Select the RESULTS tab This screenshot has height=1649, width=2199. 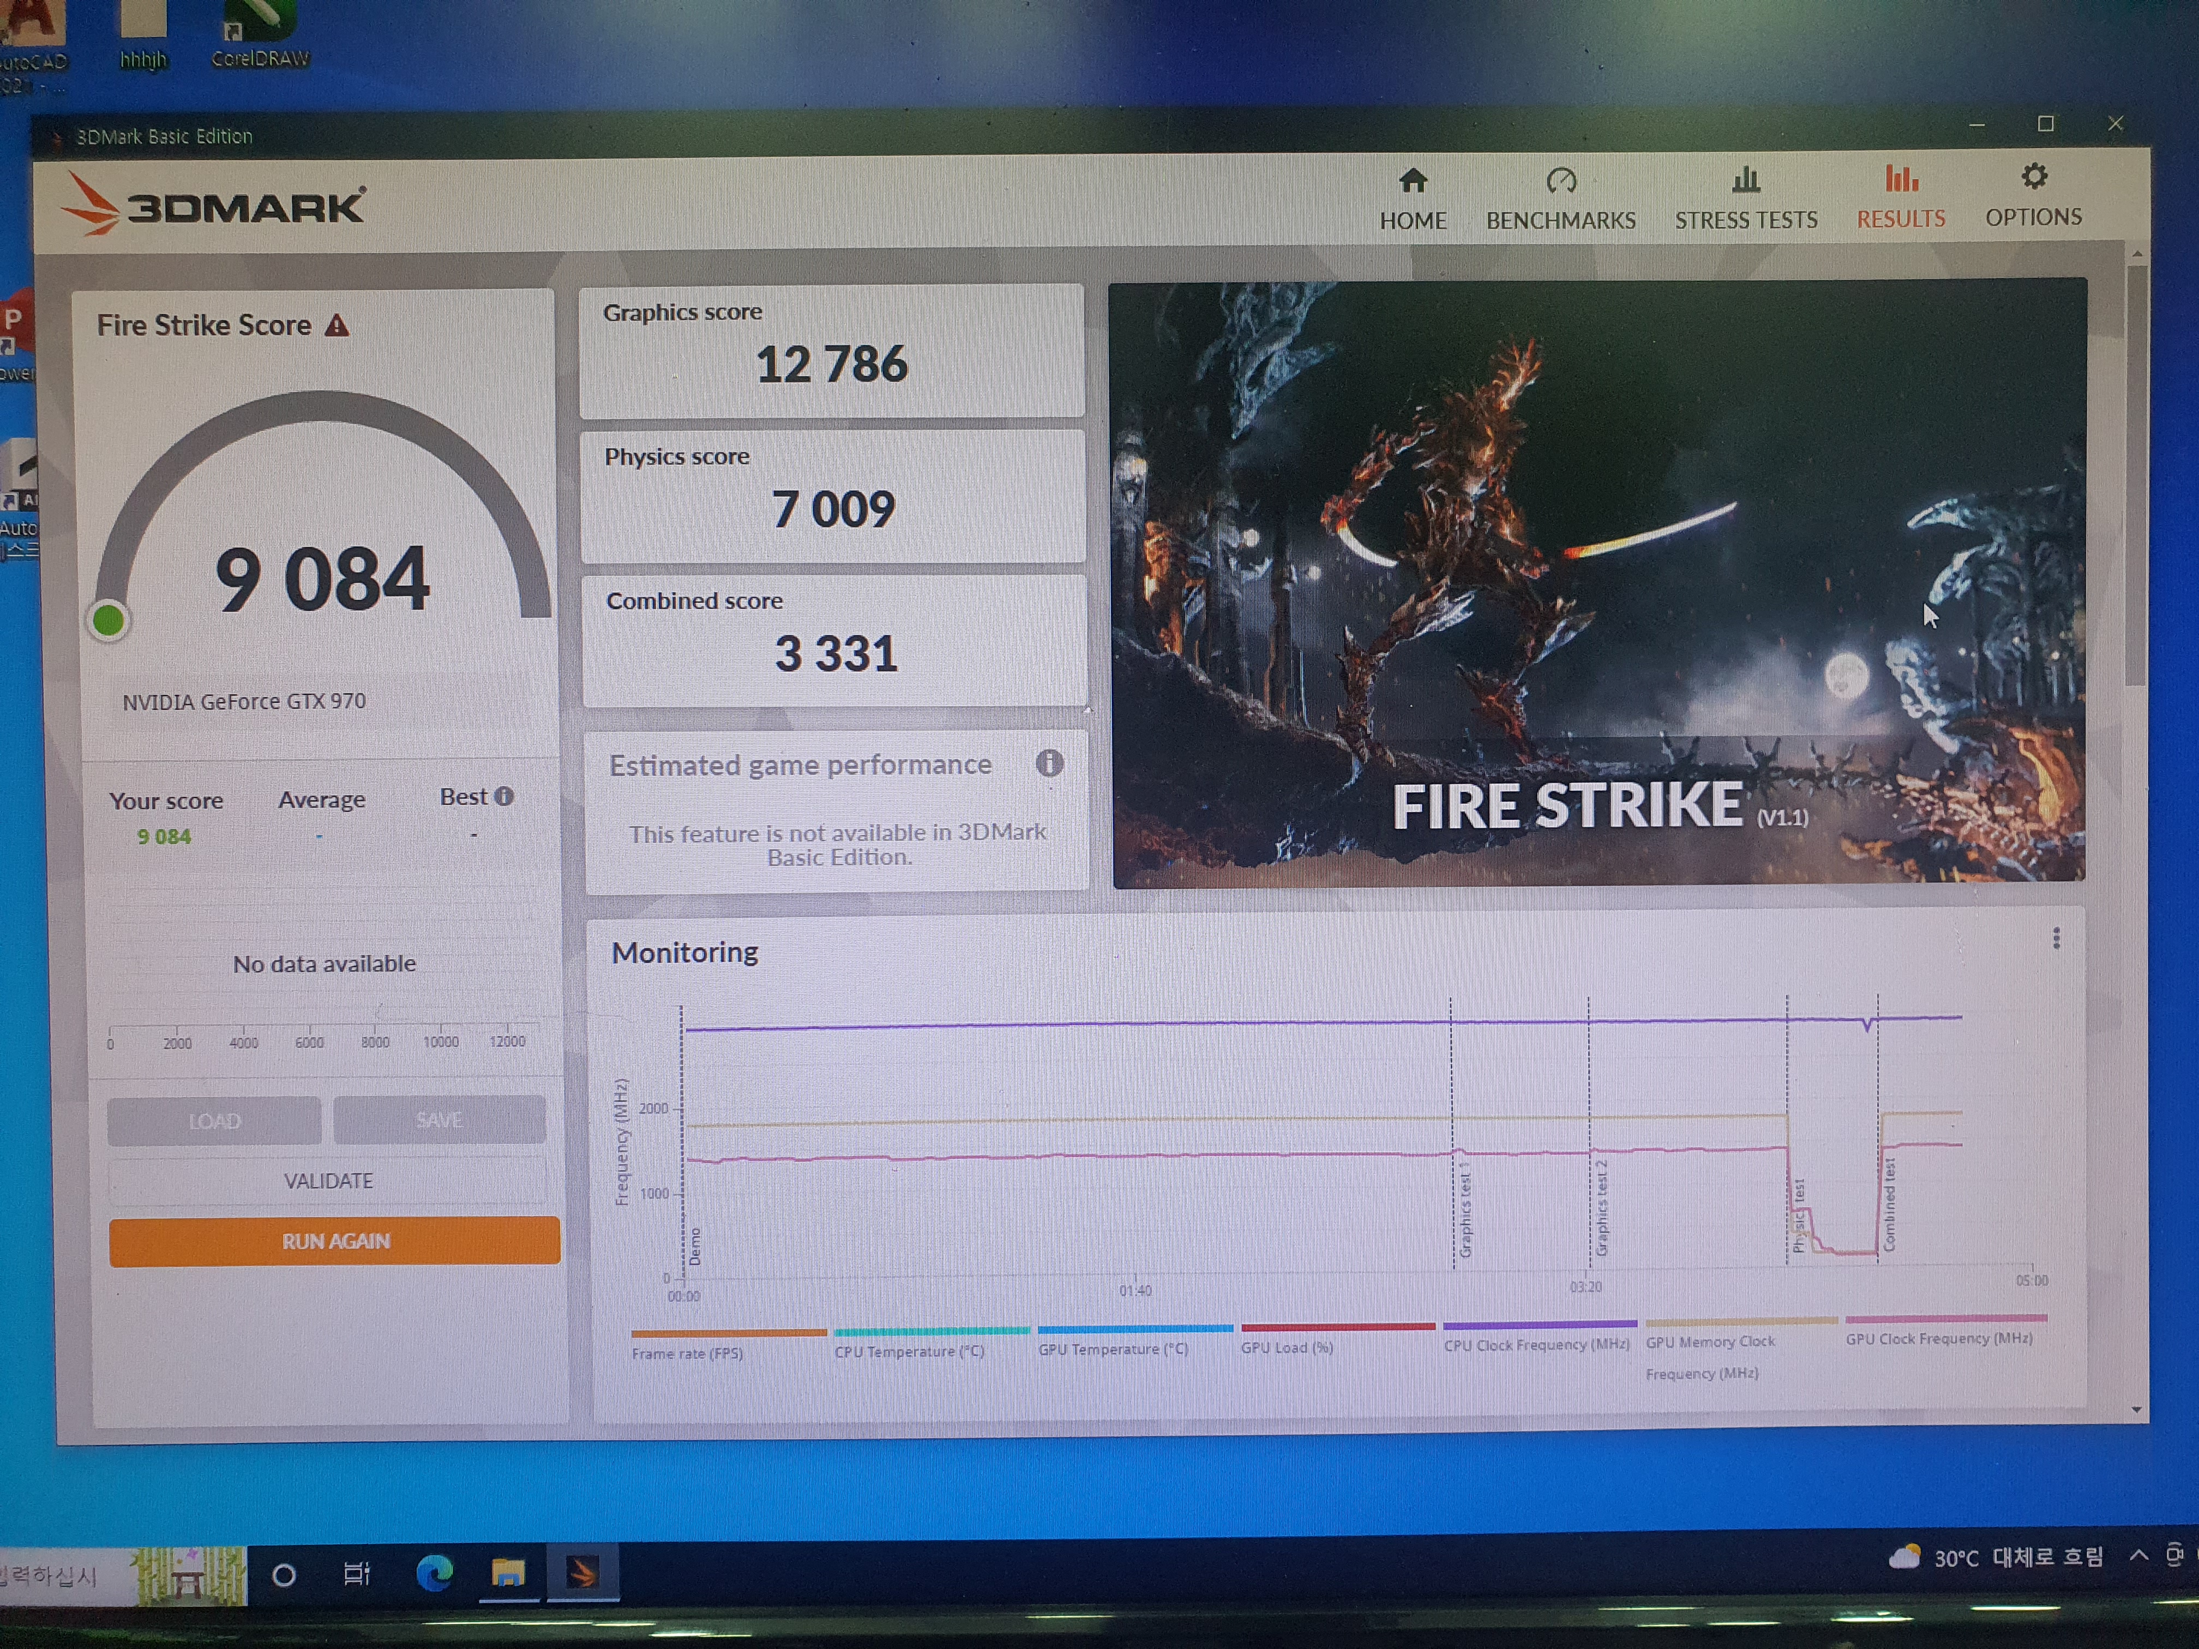point(1901,198)
